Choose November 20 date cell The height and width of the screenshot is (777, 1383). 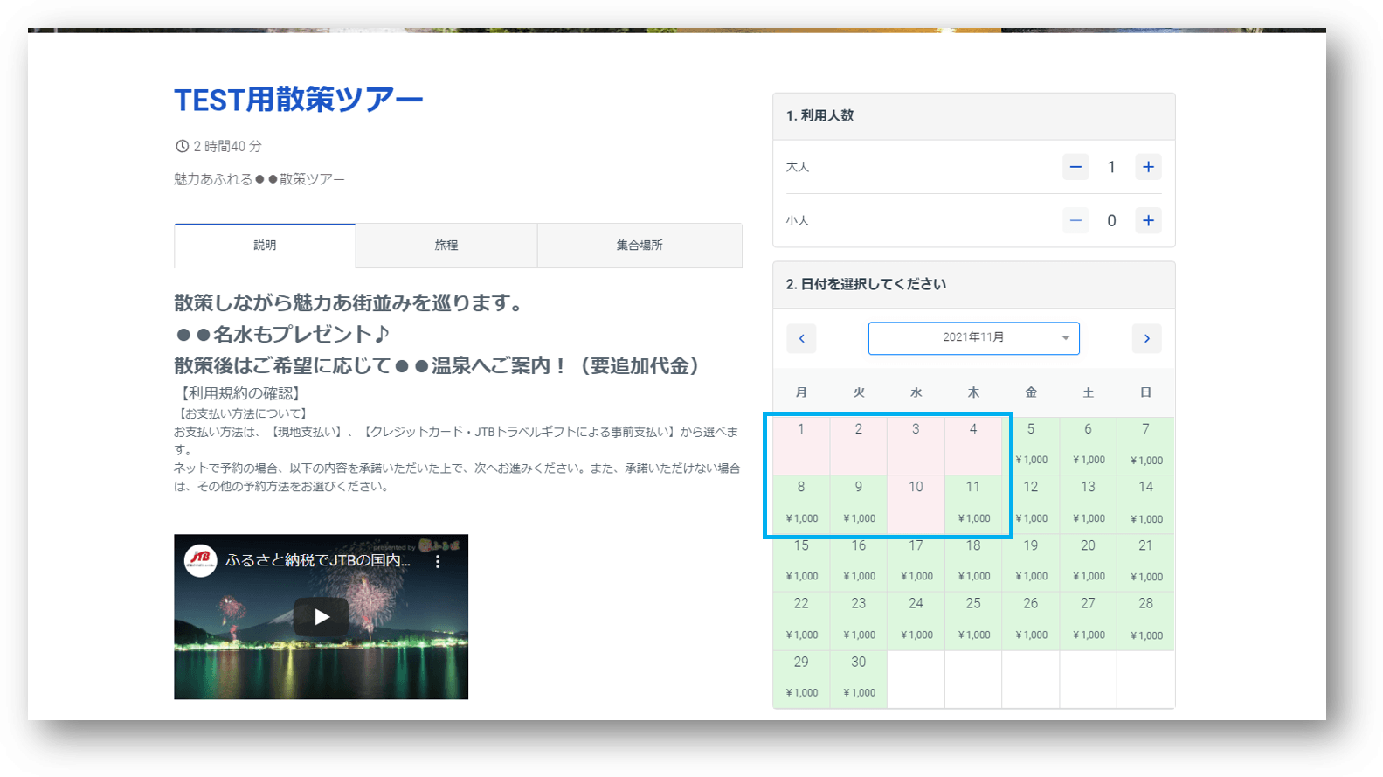pyautogui.click(x=1088, y=560)
